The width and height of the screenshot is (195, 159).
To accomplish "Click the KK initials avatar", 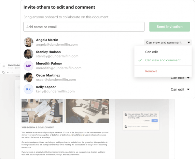I will tap(28, 89).
